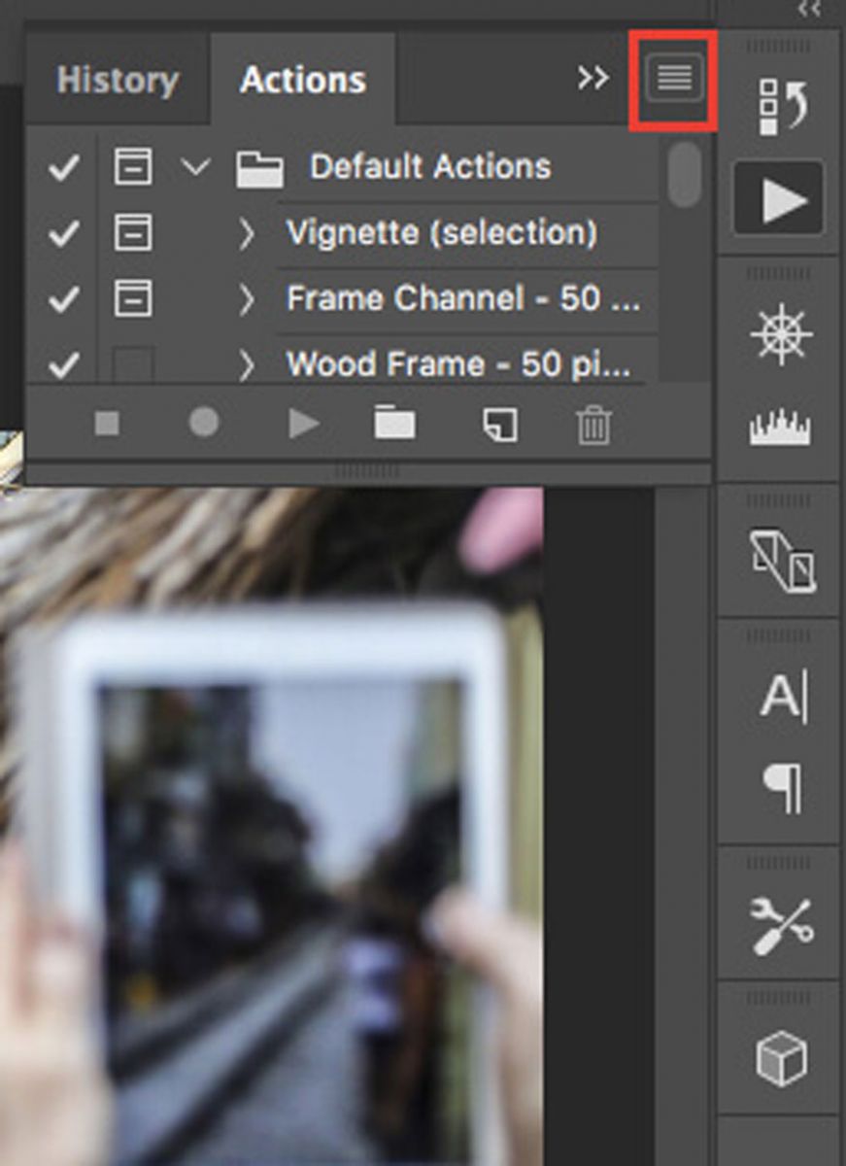Click the Actions play dock icon
The image size is (846, 1166).
pos(781,201)
